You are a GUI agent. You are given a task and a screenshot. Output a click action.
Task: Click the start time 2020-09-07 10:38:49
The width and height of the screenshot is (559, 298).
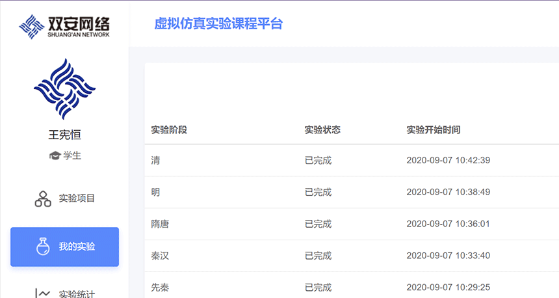pyautogui.click(x=448, y=192)
